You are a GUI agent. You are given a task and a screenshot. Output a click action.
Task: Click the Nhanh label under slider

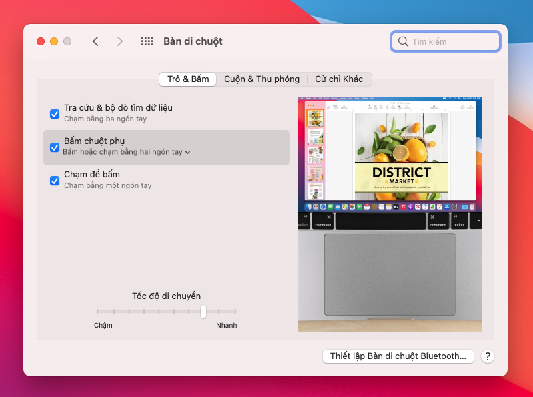click(x=227, y=326)
